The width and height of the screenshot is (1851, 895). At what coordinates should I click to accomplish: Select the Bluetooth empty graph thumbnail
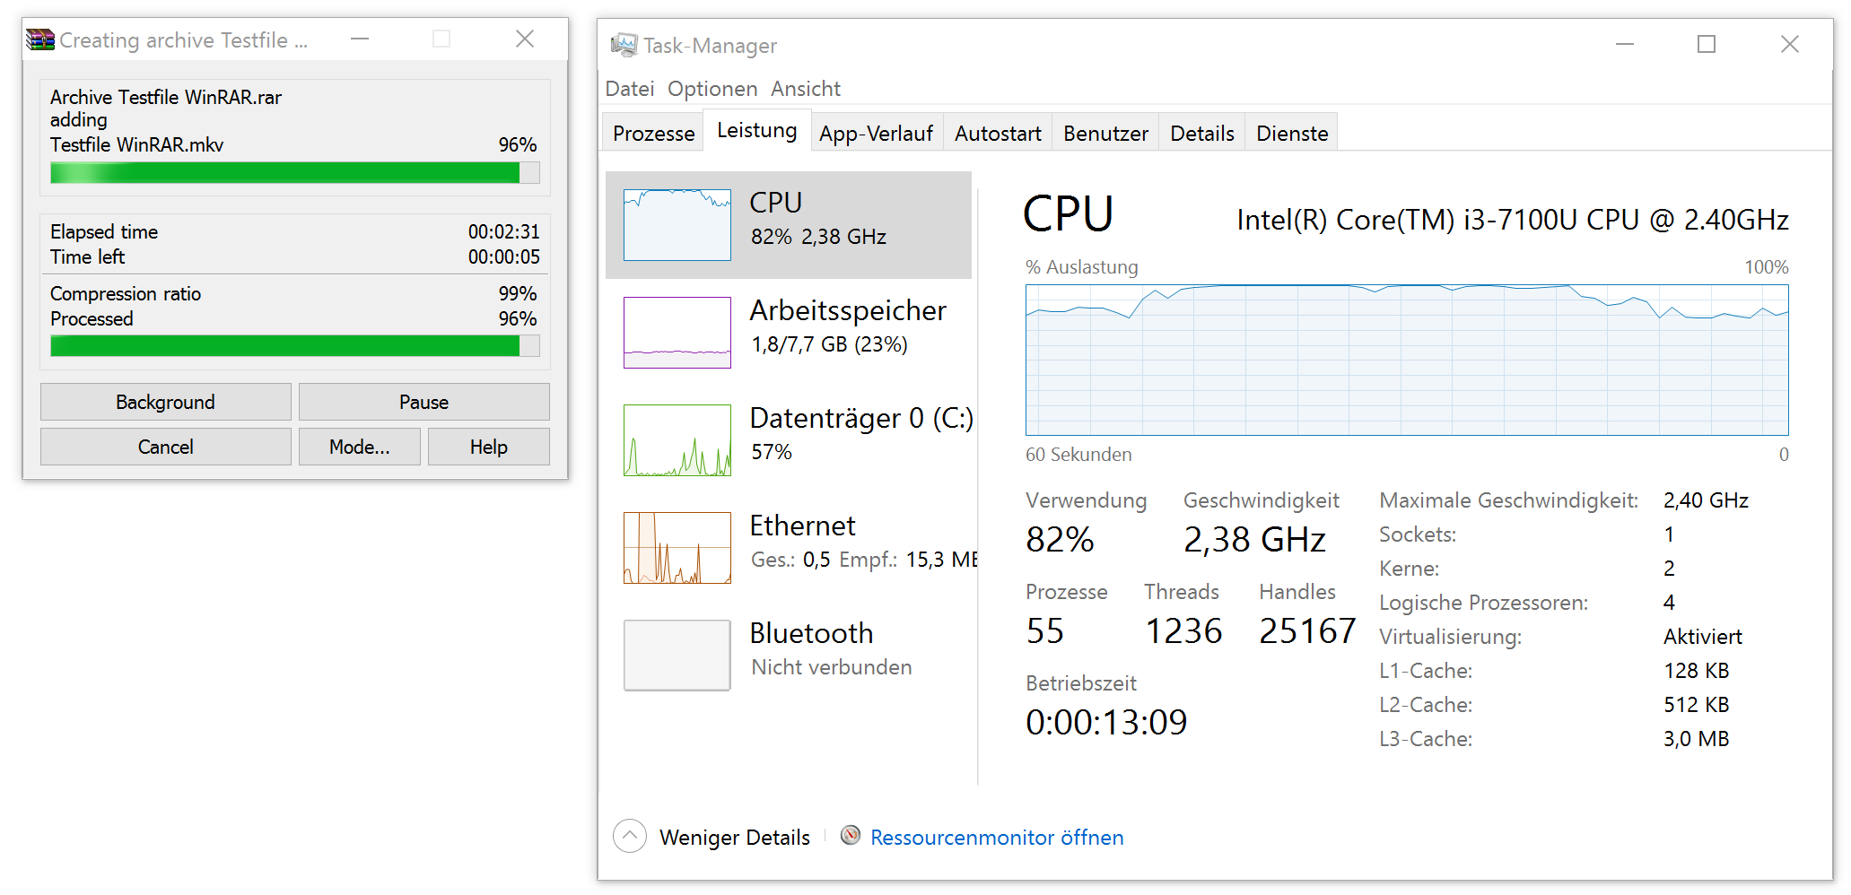pyautogui.click(x=677, y=656)
